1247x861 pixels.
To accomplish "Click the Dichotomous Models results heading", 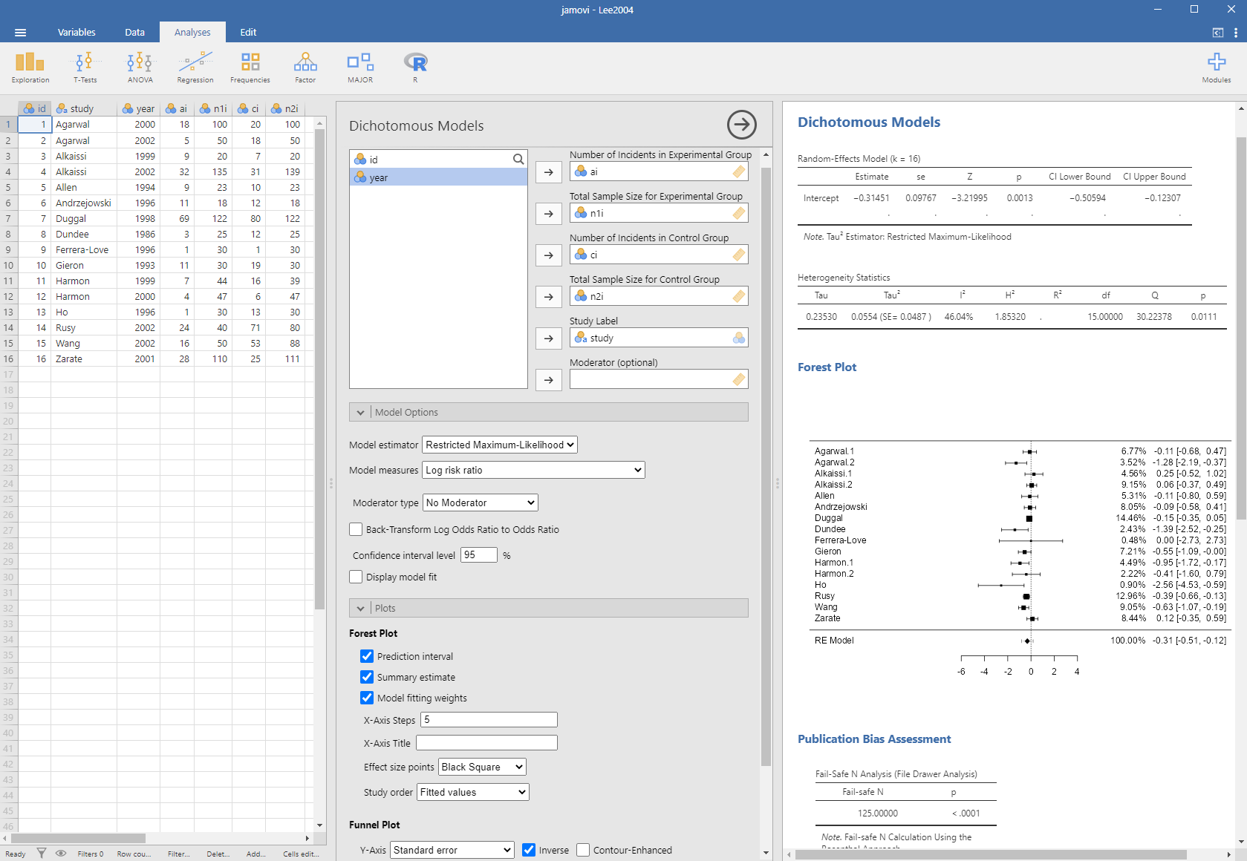I will (x=869, y=122).
